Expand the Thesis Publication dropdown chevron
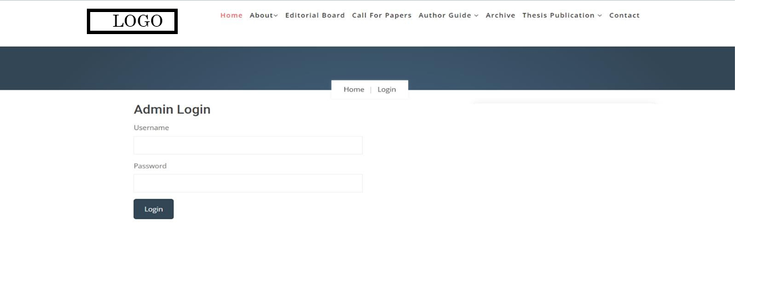Screen dimensions: 763x306 (x=599, y=16)
